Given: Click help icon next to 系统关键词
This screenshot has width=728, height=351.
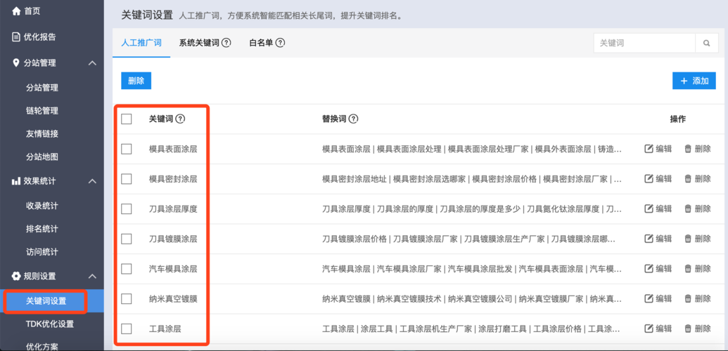Looking at the screenshot, I should point(226,43).
